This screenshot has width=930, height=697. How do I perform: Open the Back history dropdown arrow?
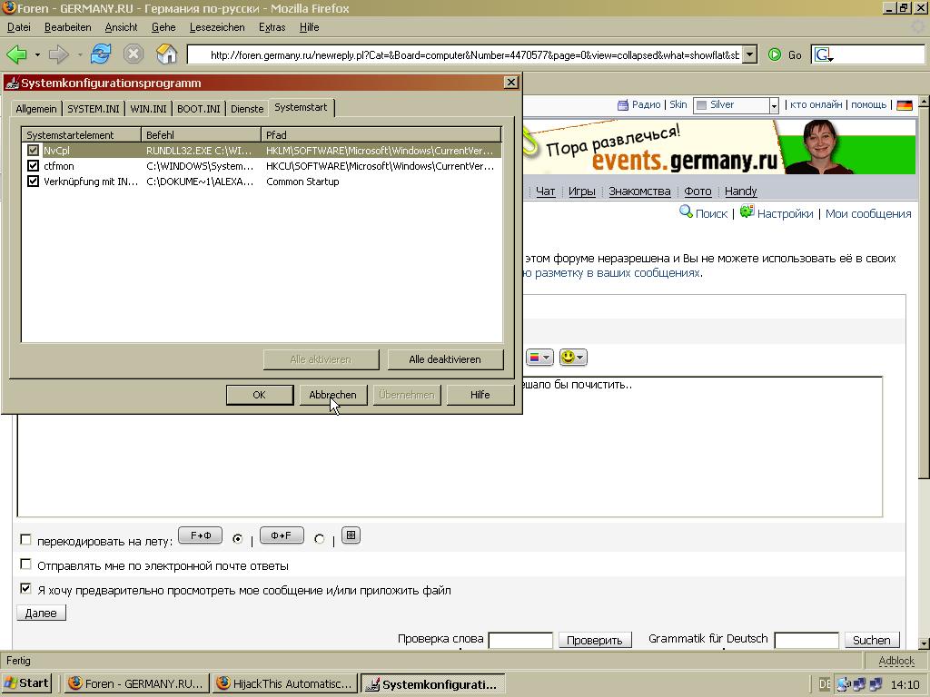point(37,55)
